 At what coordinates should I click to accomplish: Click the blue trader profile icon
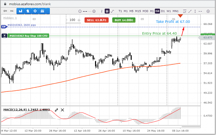pyautogui.click(x=28, y=11)
